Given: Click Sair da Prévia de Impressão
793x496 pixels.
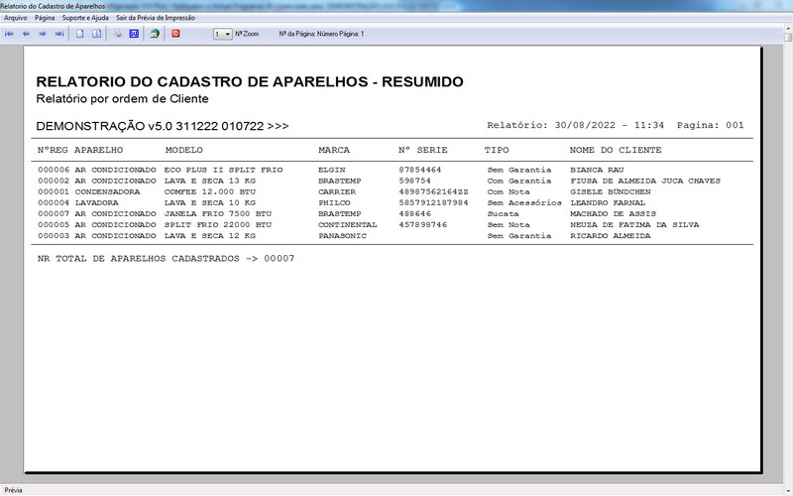Looking at the screenshot, I should coord(156,18).
